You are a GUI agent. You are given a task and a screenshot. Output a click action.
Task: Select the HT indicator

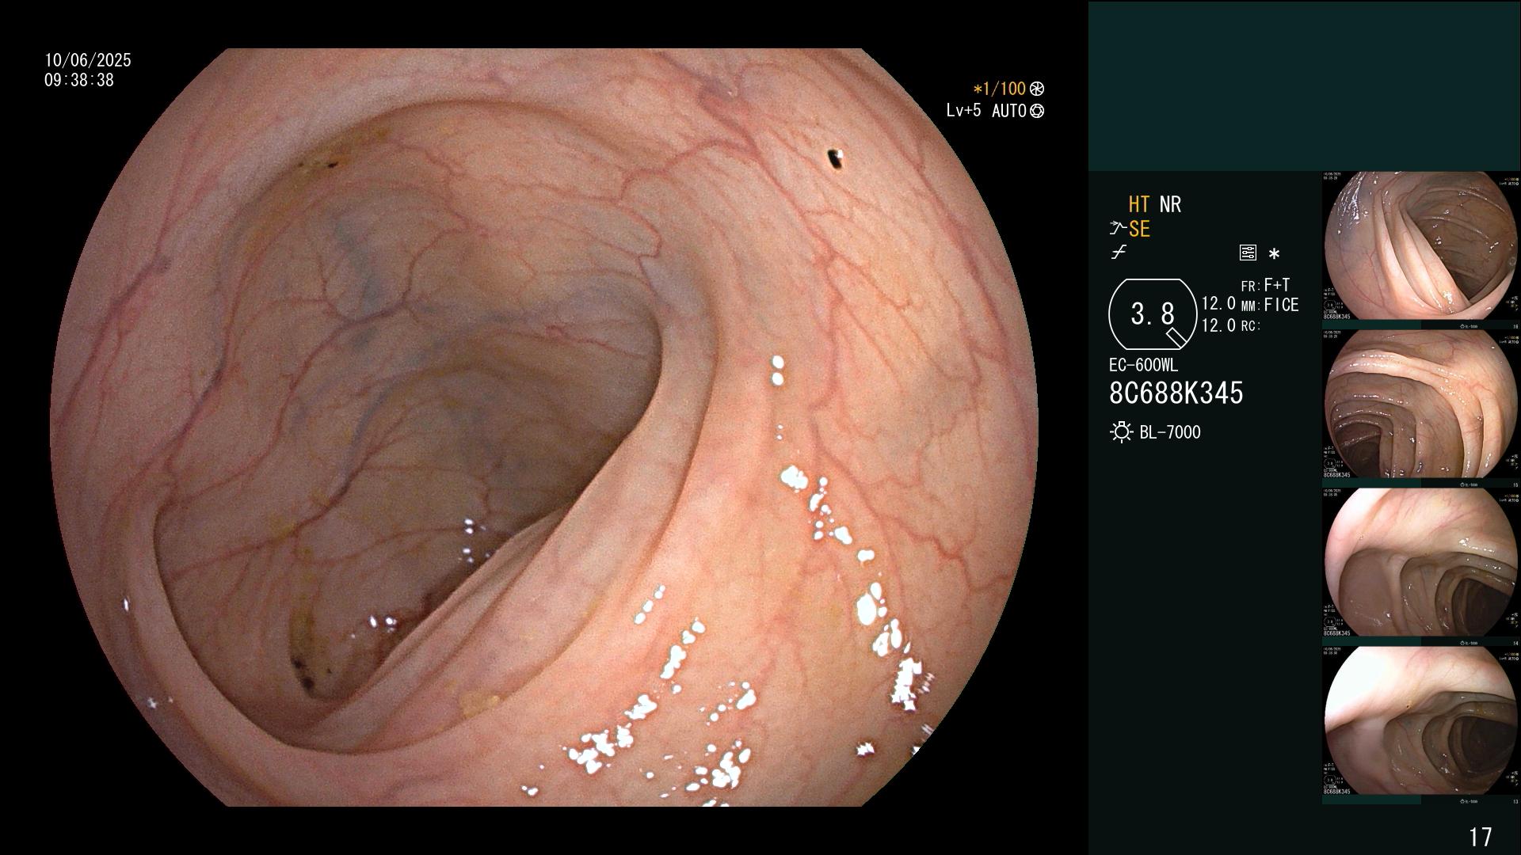click(1139, 204)
